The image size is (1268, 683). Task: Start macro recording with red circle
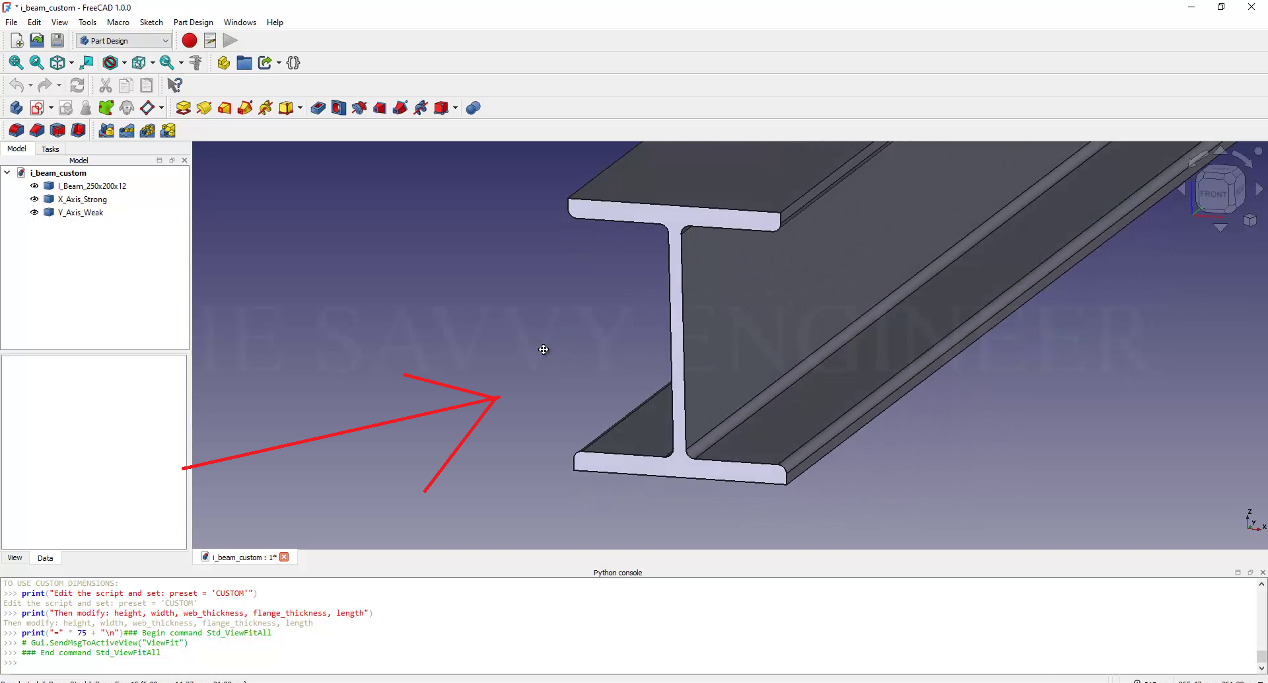point(190,41)
